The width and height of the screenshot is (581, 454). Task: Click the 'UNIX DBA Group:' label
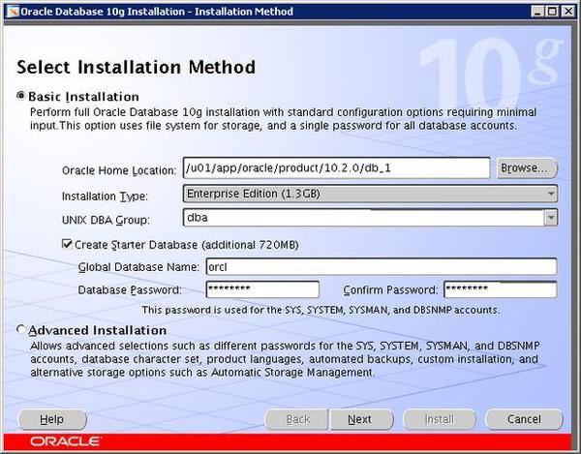[x=106, y=220]
